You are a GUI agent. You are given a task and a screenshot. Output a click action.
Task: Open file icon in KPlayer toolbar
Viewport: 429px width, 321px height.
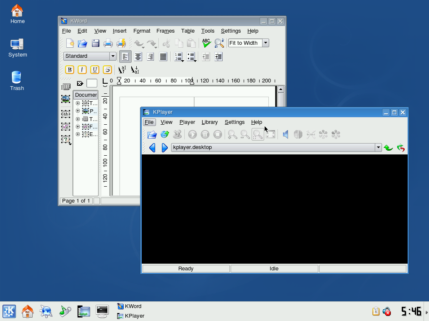coord(152,134)
